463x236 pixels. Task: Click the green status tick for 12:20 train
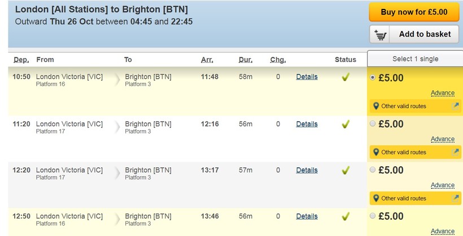tap(346, 170)
